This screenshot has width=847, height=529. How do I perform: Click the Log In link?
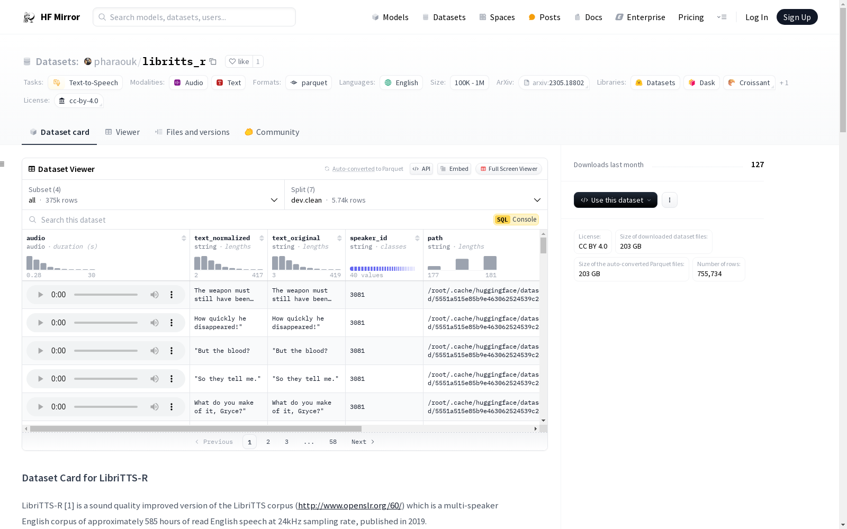click(x=756, y=17)
